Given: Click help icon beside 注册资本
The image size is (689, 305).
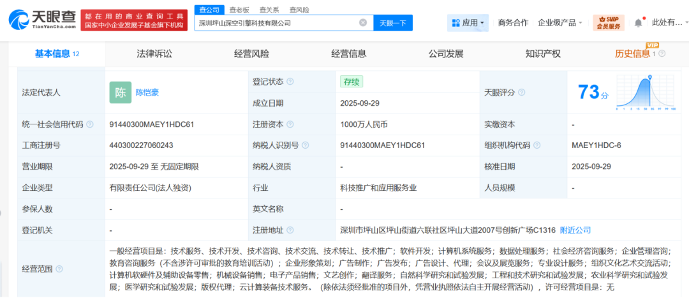Looking at the screenshot, I should point(290,124).
